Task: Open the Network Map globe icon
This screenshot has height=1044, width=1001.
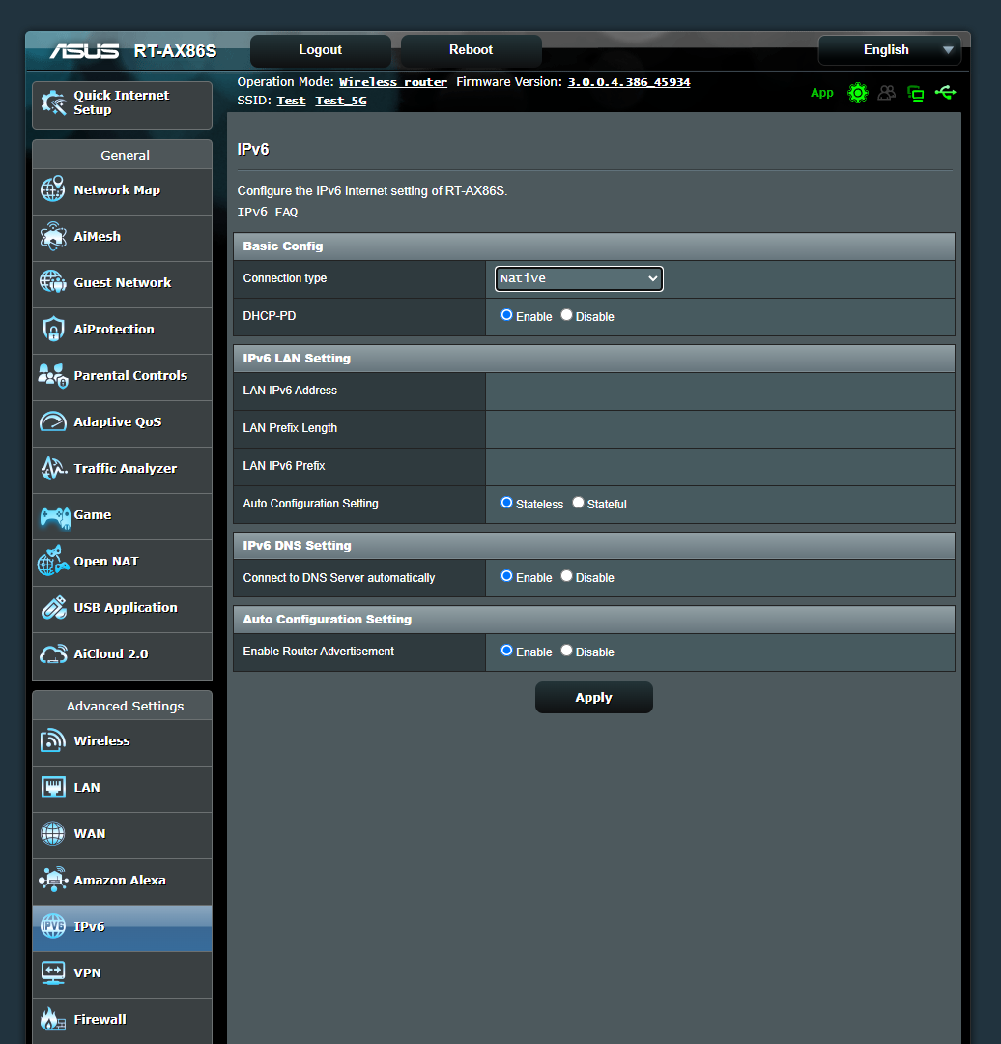Action: [52, 190]
